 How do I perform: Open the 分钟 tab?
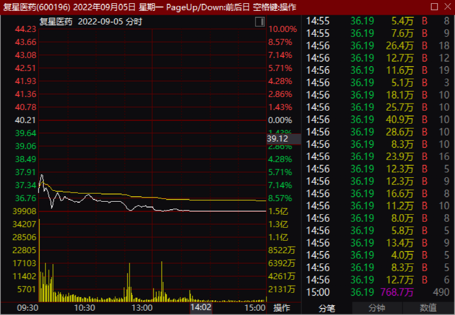click(377, 308)
